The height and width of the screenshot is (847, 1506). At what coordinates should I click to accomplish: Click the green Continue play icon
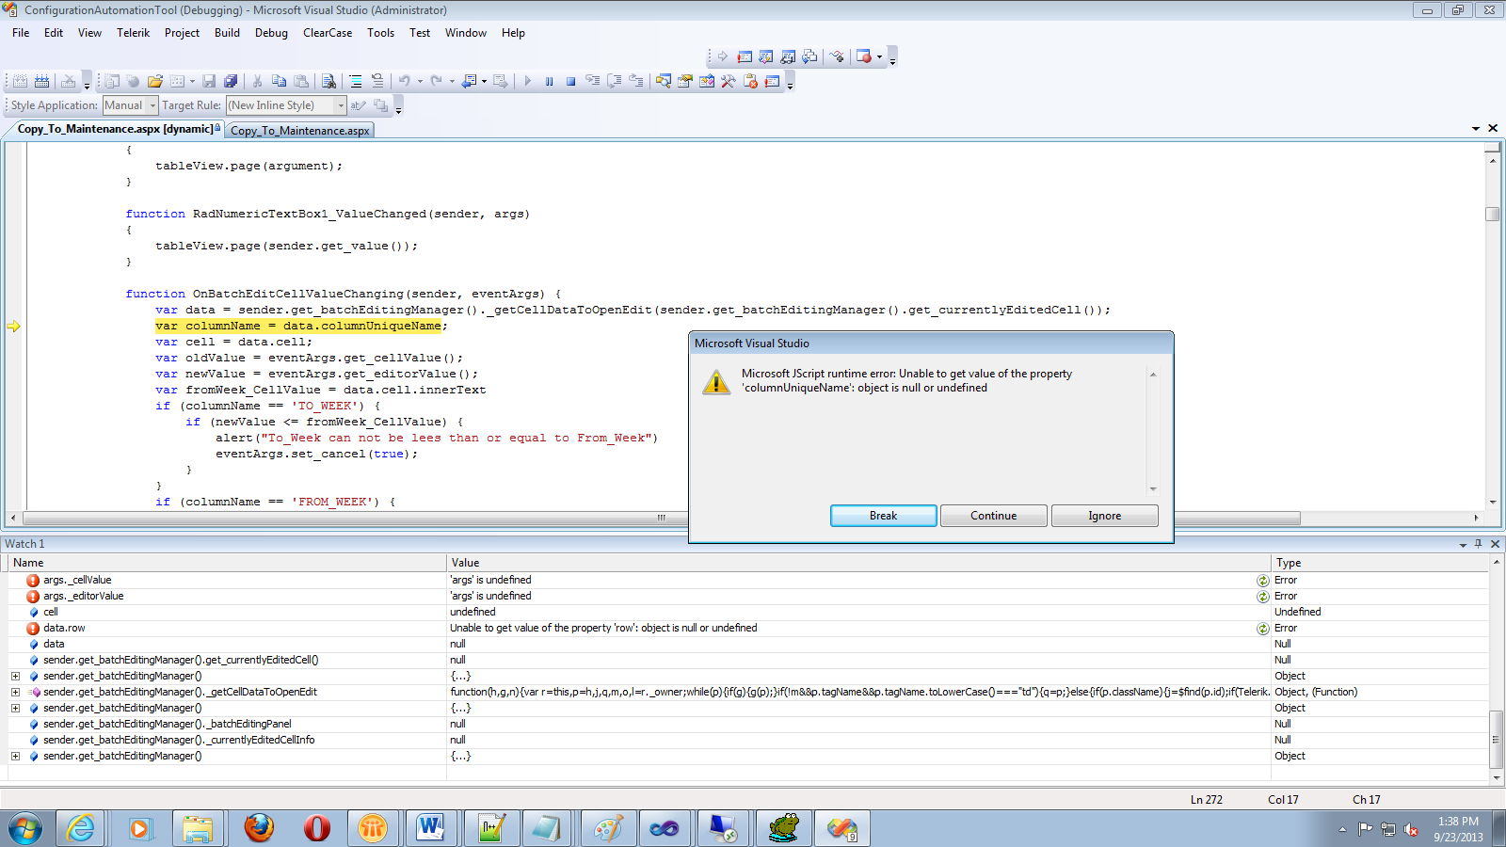[527, 82]
